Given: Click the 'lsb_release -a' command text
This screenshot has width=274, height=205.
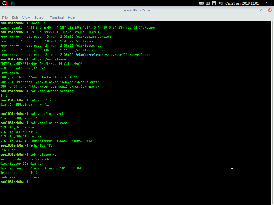Looking at the screenshot, I should coord(43,155).
